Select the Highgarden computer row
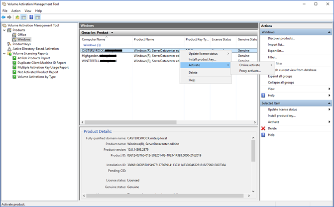The image size is (334, 207). (x=130, y=56)
